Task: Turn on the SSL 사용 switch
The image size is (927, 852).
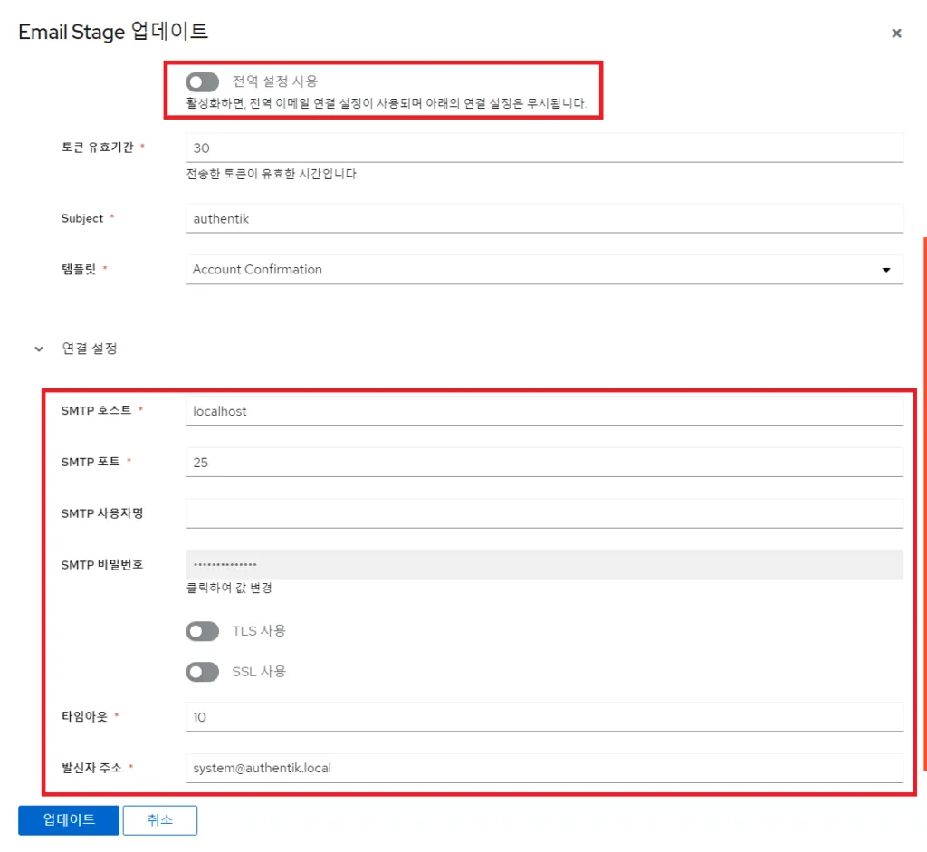Action: pyautogui.click(x=202, y=672)
